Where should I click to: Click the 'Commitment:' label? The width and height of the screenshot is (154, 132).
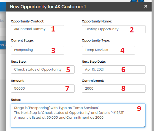click(93, 81)
